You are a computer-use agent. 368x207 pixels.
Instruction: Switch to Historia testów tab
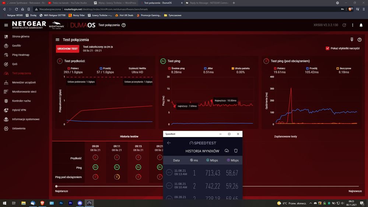tap(129, 136)
